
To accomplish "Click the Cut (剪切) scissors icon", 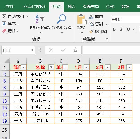I will (x=91, y=17).
